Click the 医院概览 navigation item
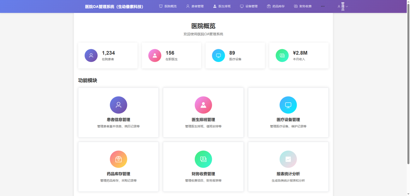Screen dimensions: 410x196 (168, 6)
